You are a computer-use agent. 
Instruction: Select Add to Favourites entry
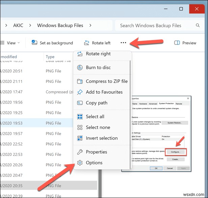point(102,92)
